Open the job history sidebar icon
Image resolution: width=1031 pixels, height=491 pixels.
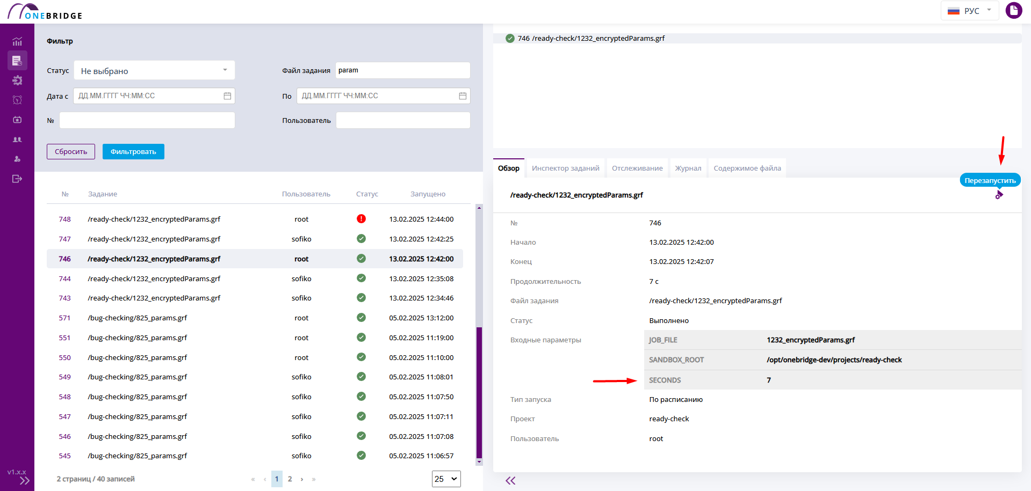tap(17, 61)
